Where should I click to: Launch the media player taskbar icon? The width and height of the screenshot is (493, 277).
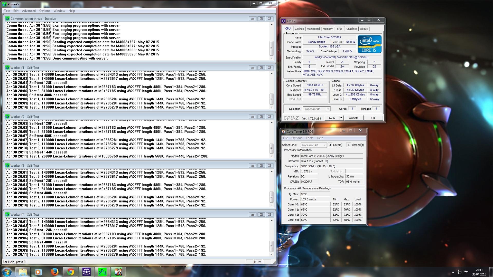pyautogui.click(x=38, y=272)
